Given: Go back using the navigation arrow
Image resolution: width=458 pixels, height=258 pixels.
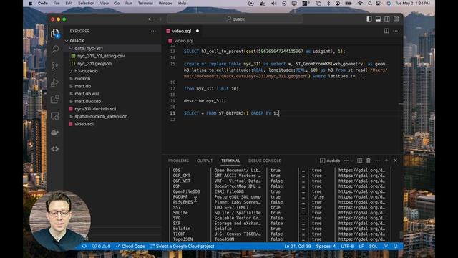Looking at the screenshot, I should tap(151, 19).
